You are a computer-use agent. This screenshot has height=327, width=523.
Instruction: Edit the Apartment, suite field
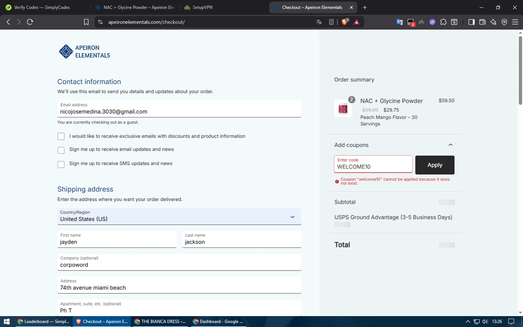(x=179, y=308)
